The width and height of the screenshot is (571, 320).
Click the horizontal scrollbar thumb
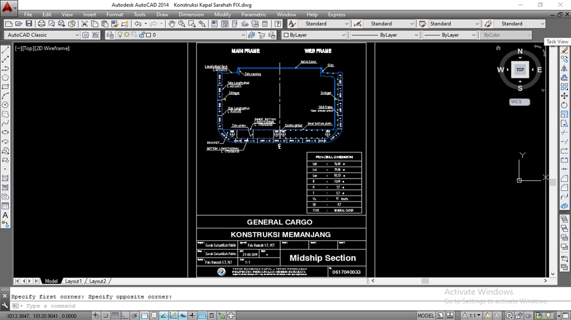coord(425,281)
